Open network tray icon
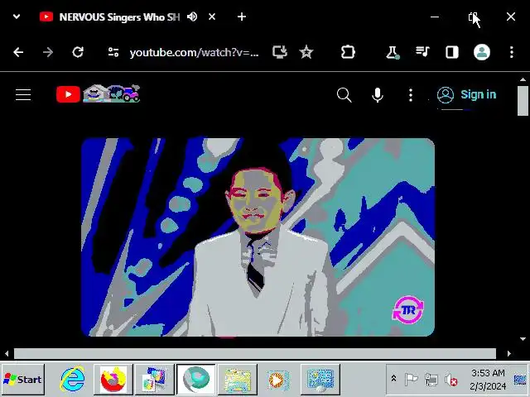 pyautogui.click(x=431, y=380)
